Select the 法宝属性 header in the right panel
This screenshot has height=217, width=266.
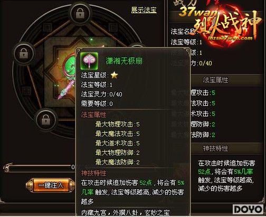215,80
